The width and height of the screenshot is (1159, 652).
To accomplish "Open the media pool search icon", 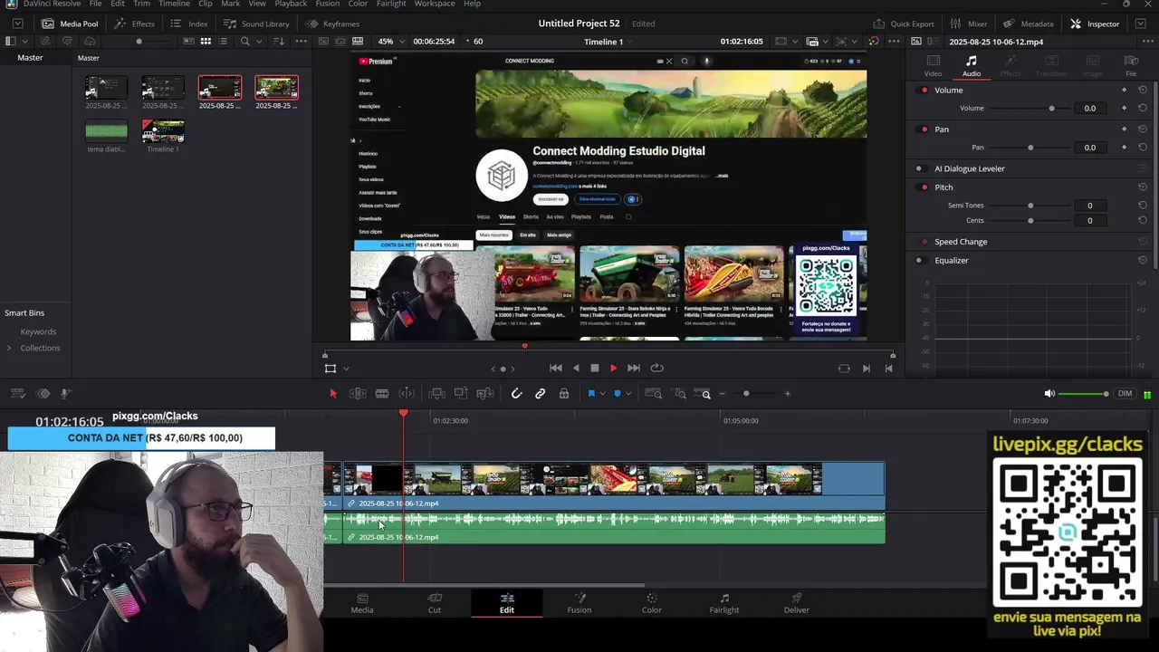I will point(245,42).
